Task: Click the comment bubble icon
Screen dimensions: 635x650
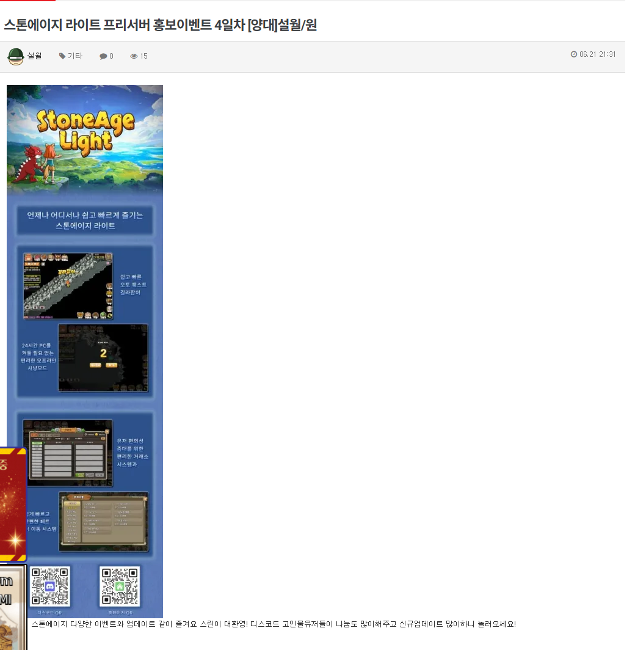Action: click(x=103, y=56)
